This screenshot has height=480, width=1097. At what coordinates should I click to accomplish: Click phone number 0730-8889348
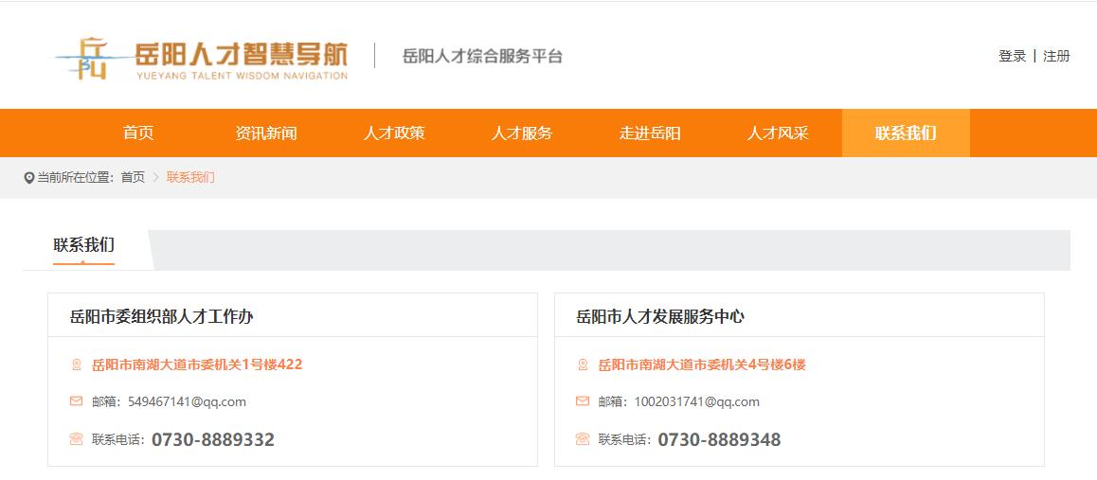pos(720,439)
